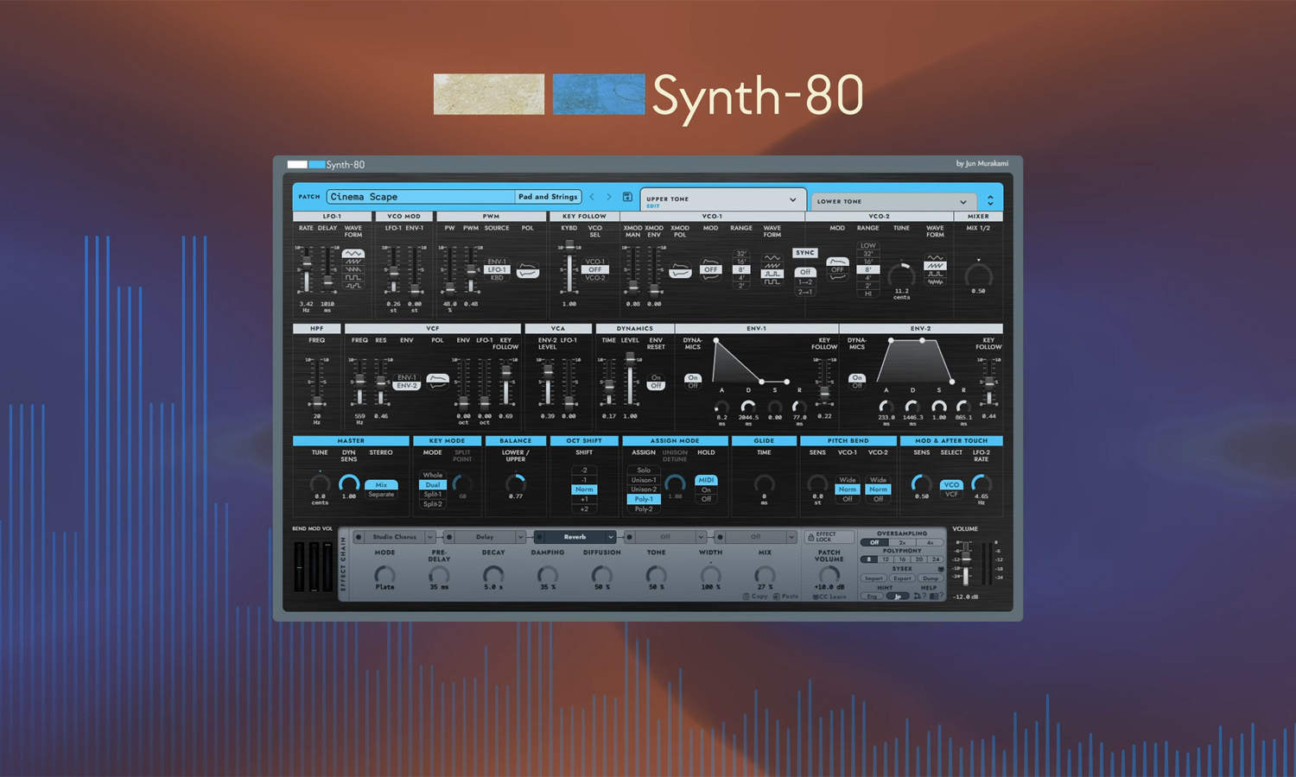1296x777 pixels.
Task: Set SYNC mode to 1→2
Action: 804,282
